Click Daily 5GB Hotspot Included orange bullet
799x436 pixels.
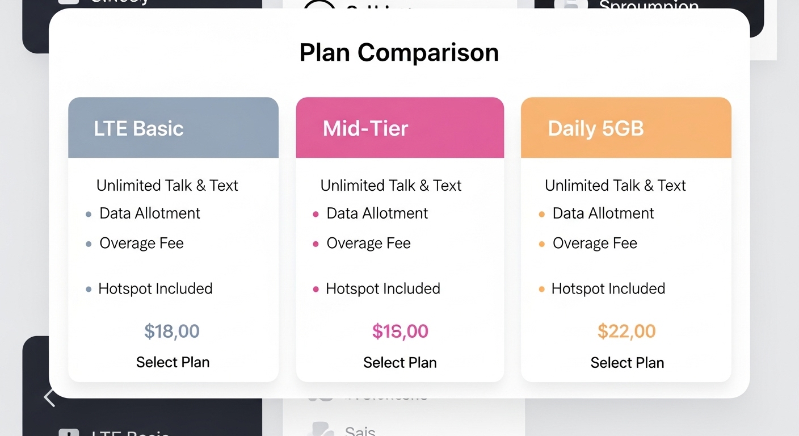(541, 290)
